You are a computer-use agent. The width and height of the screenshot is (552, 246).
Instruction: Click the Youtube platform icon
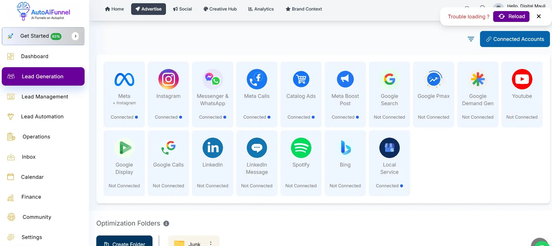522,79
